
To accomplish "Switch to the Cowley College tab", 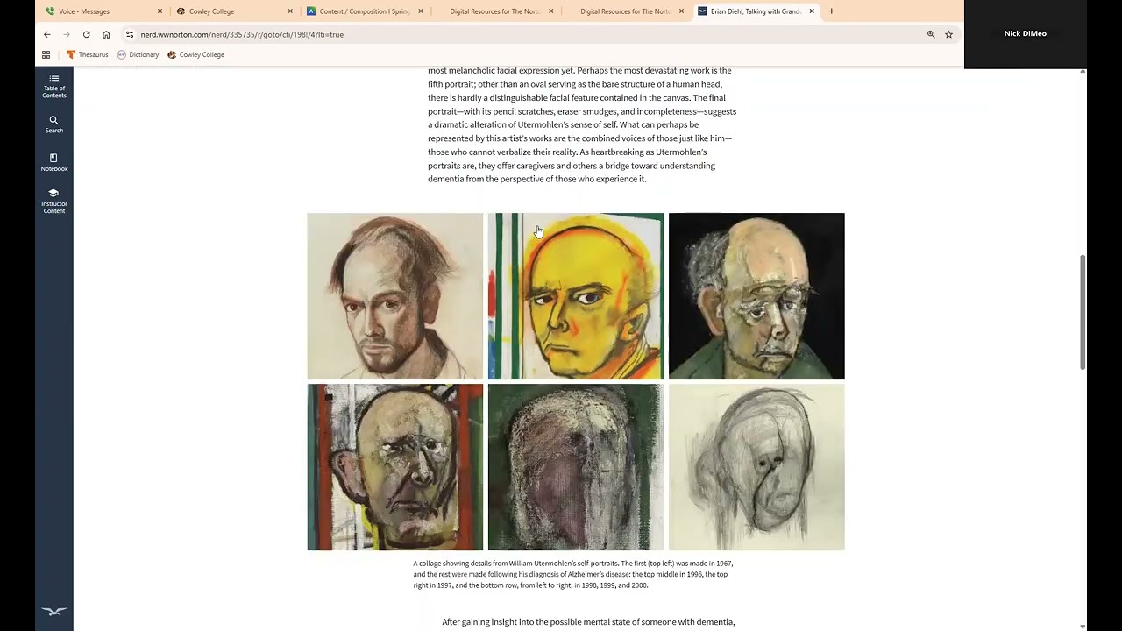I will tap(234, 11).
